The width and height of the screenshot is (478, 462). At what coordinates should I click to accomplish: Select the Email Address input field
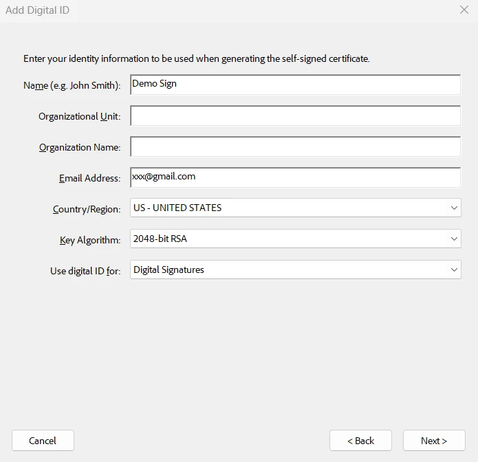click(295, 177)
